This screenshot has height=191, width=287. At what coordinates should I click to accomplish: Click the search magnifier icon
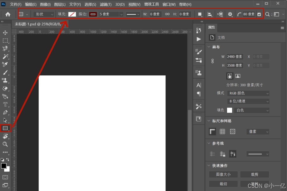click(268, 14)
